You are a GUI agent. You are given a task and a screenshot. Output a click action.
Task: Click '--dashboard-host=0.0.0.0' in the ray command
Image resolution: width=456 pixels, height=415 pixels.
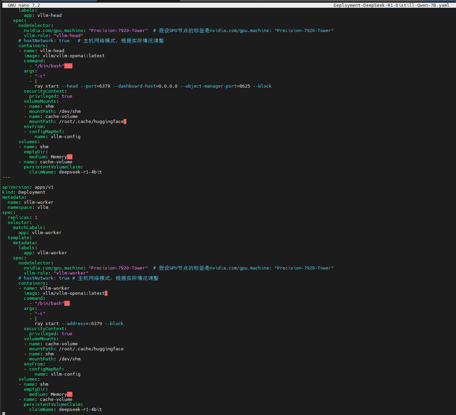coord(145,86)
